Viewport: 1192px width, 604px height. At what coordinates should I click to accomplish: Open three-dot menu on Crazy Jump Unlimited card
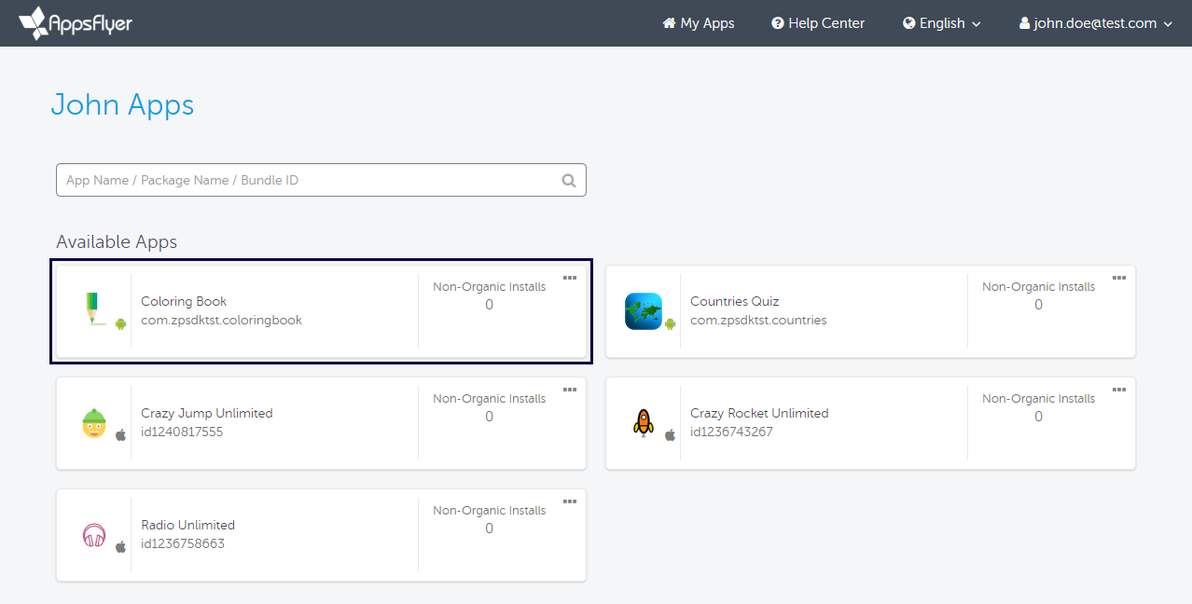[x=569, y=390]
